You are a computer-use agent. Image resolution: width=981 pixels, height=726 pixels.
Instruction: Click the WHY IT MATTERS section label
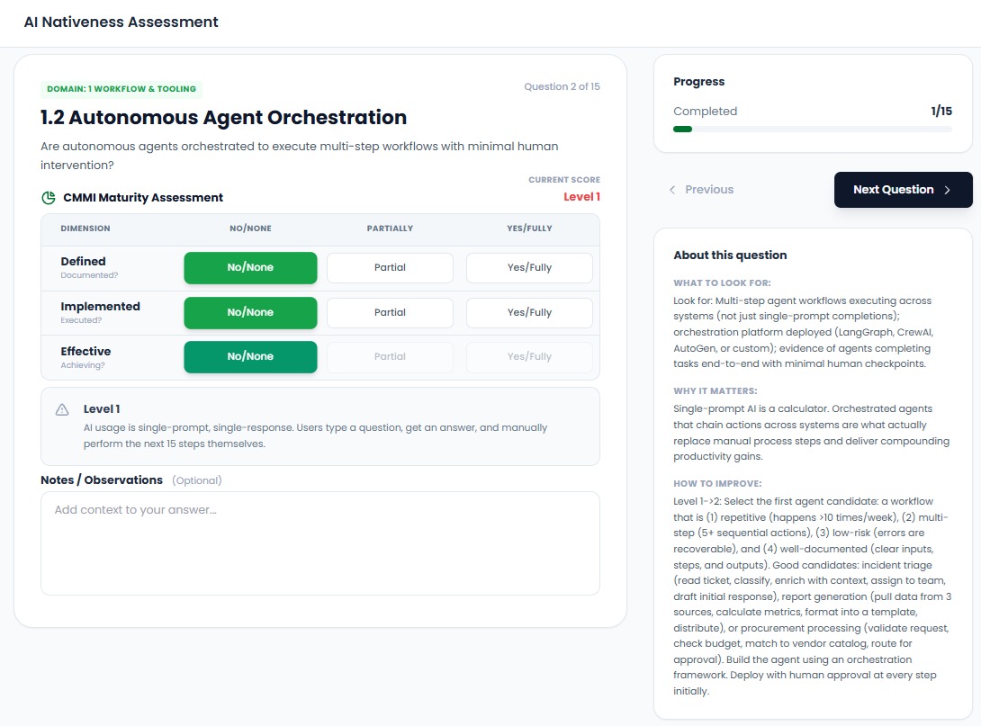pos(715,390)
